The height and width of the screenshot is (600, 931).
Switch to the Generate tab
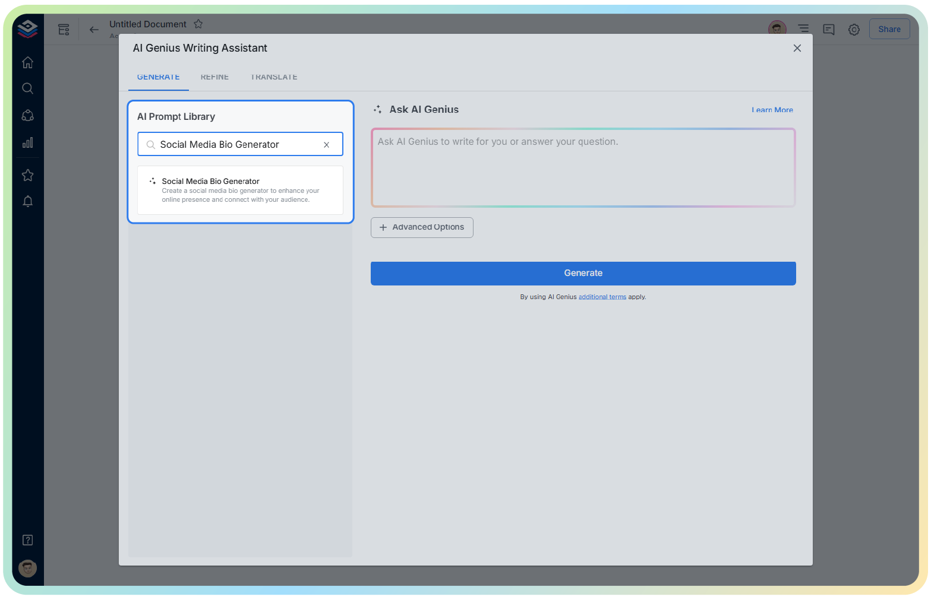[158, 77]
